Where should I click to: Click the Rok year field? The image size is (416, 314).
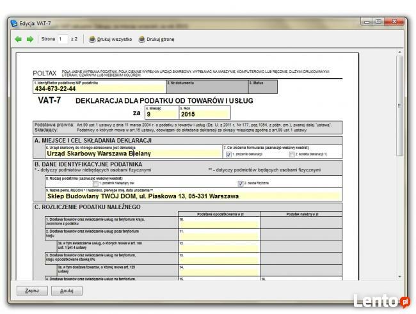[x=203, y=114]
